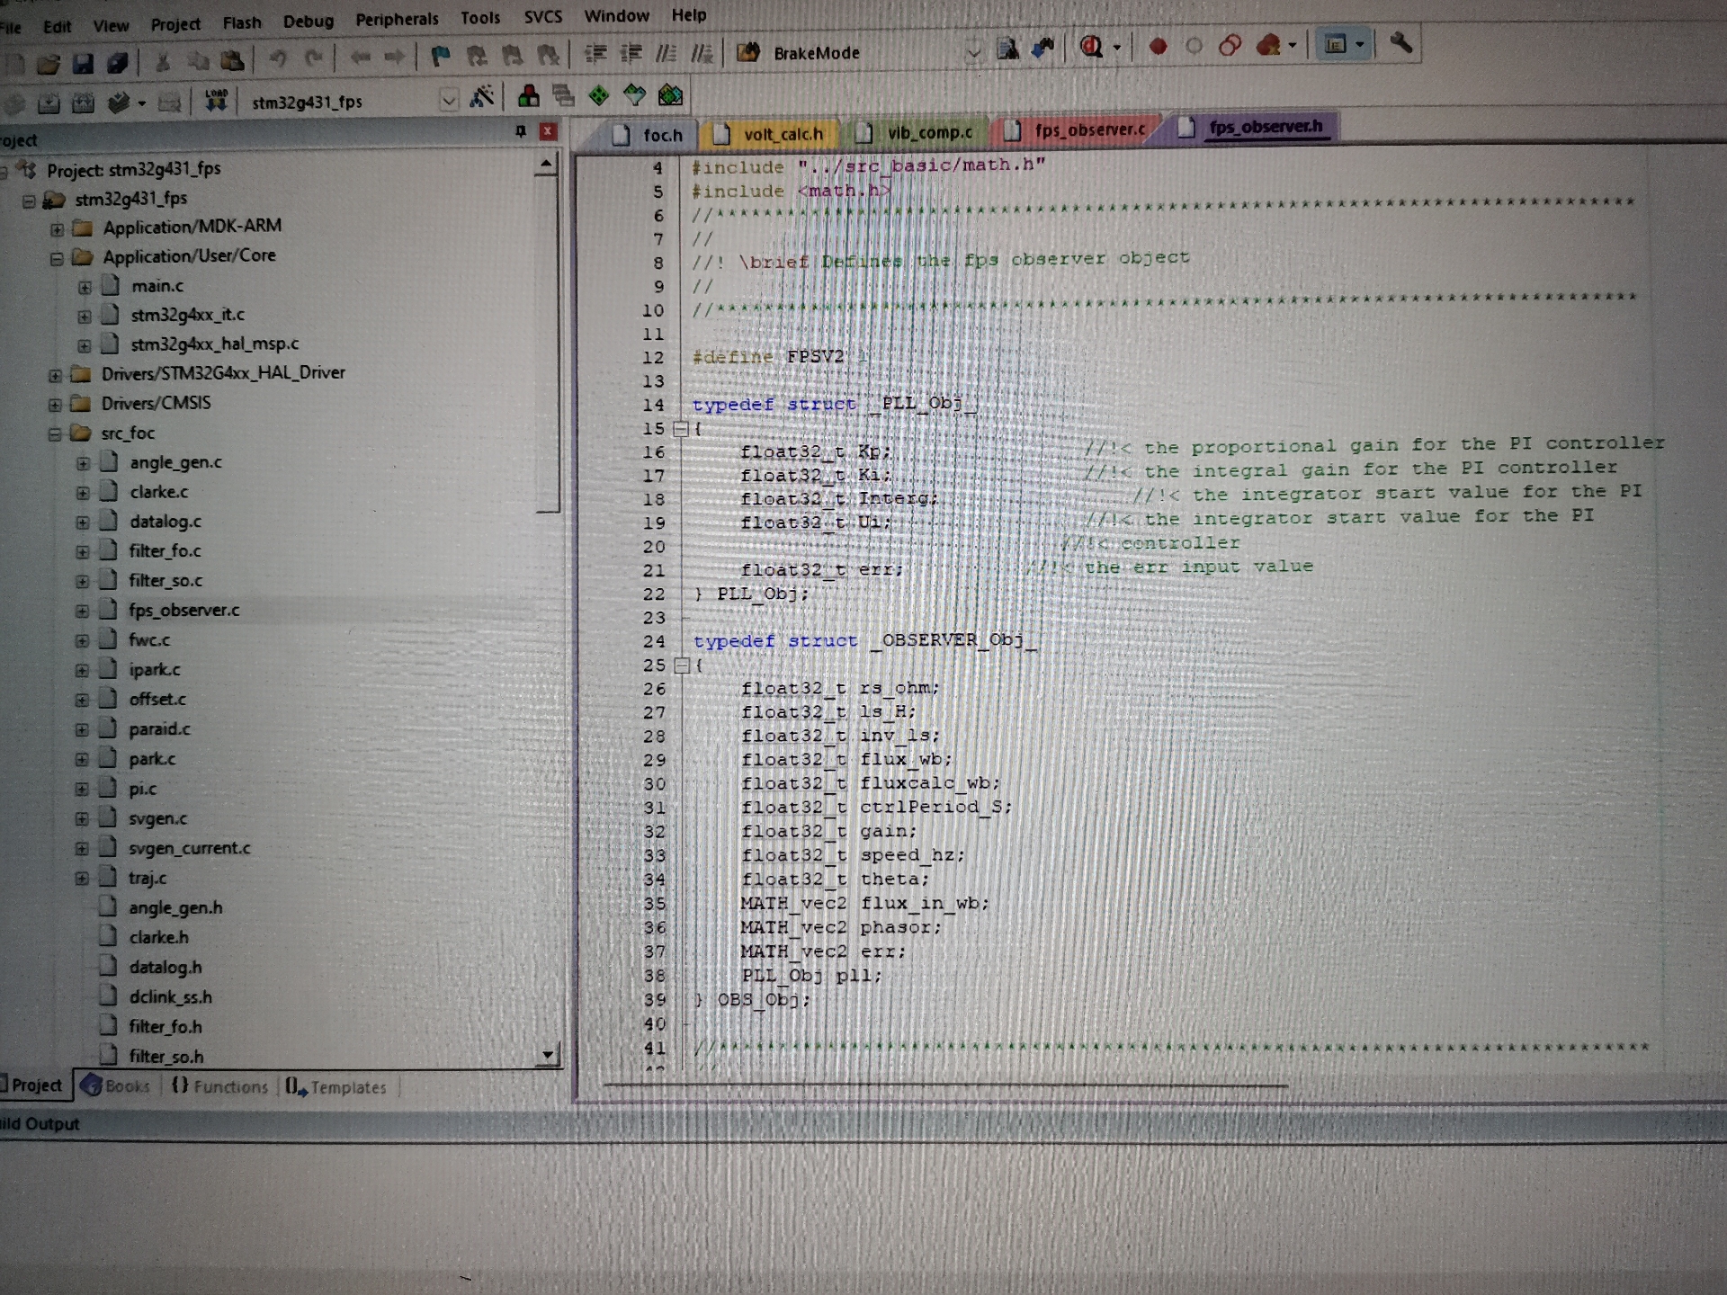Open the Functions panel tab

[220, 1086]
